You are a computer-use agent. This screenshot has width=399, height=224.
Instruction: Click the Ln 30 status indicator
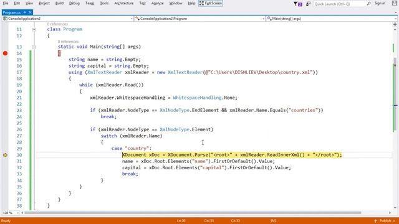tap(181, 221)
